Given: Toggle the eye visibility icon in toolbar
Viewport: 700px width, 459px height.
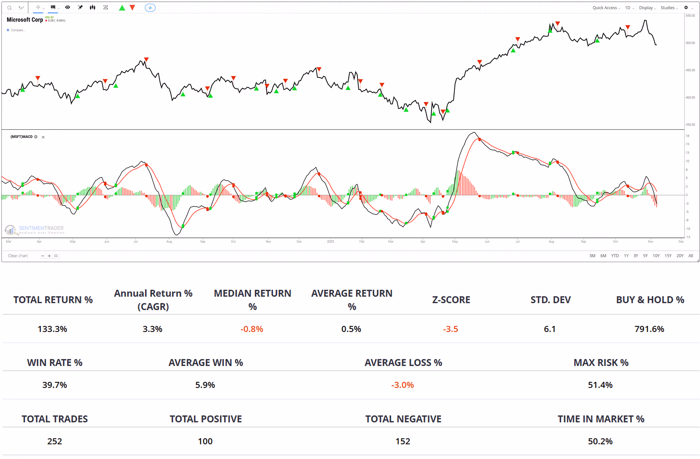Looking at the screenshot, I should pyautogui.click(x=68, y=7).
